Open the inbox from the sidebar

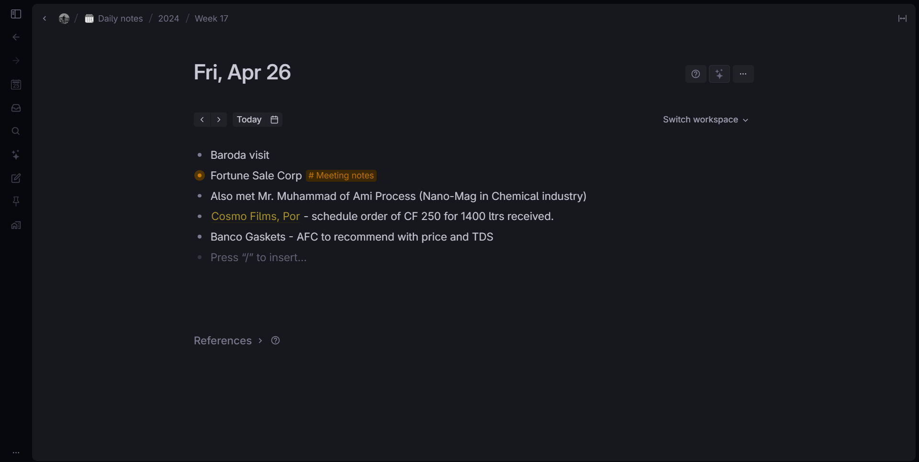[16, 108]
